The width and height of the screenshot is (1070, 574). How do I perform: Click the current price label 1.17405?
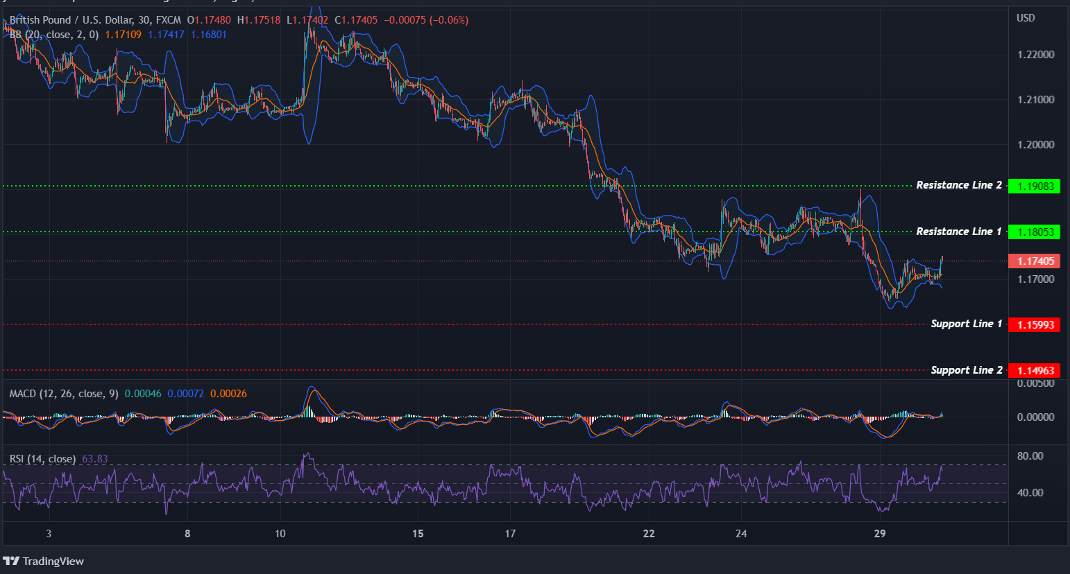coord(1035,261)
